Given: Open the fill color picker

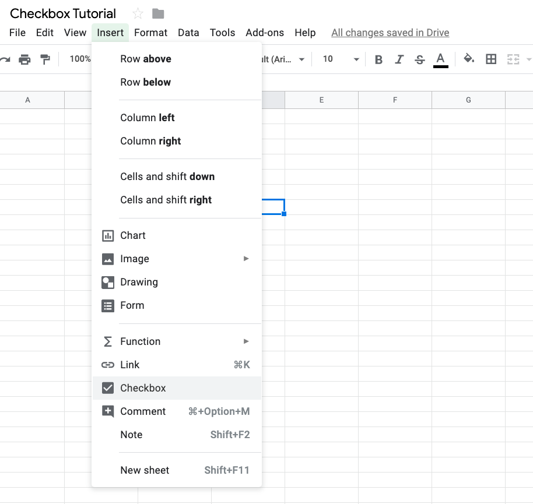Looking at the screenshot, I should click(x=469, y=59).
